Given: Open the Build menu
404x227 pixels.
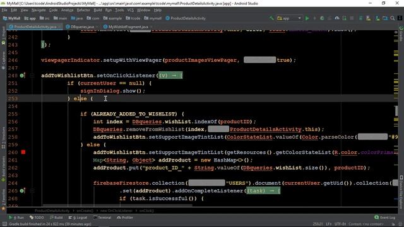Looking at the screenshot, I should tap(98, 10).
